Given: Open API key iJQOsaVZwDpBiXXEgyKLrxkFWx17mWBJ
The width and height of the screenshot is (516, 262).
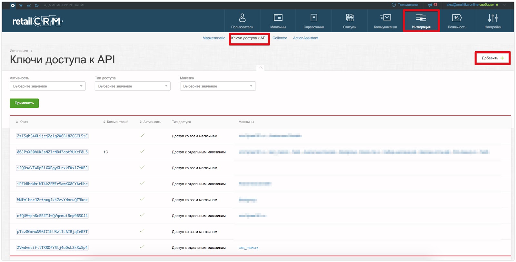Looking at the screenshot, I should coord(52,168).
